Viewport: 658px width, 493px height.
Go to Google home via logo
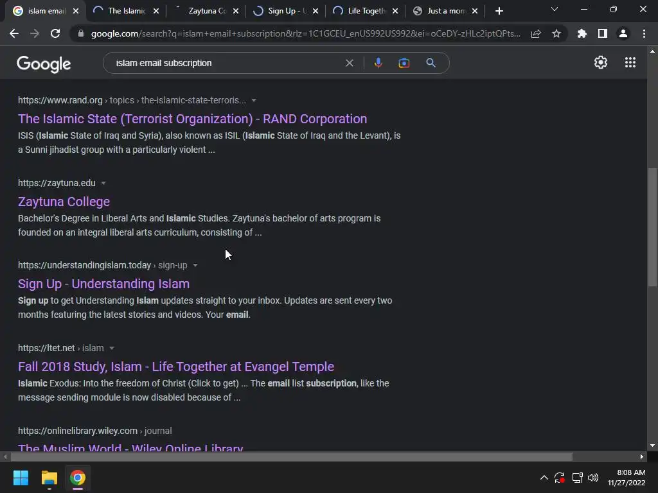click(44, 64)
